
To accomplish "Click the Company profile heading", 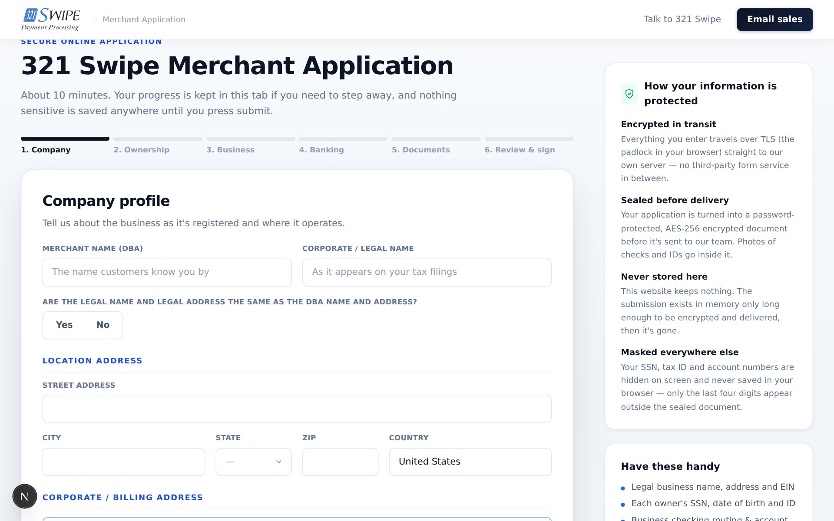I will tap(106, 201).
